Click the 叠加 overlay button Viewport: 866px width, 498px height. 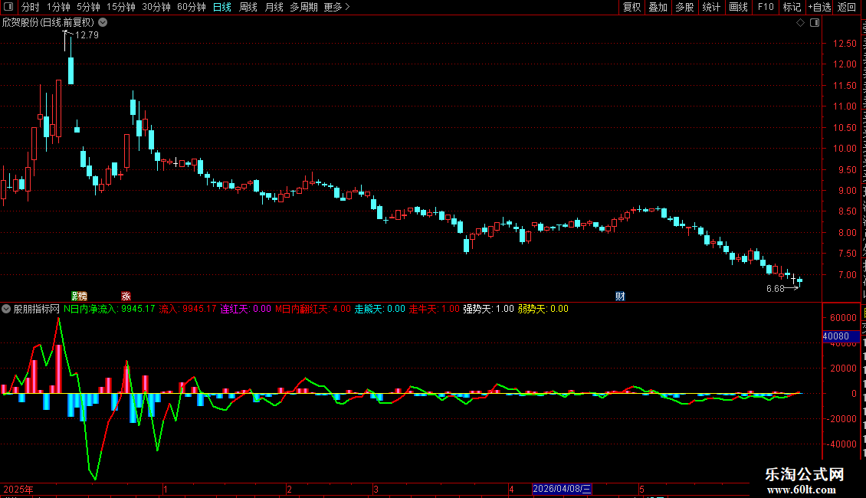(658, 7)
